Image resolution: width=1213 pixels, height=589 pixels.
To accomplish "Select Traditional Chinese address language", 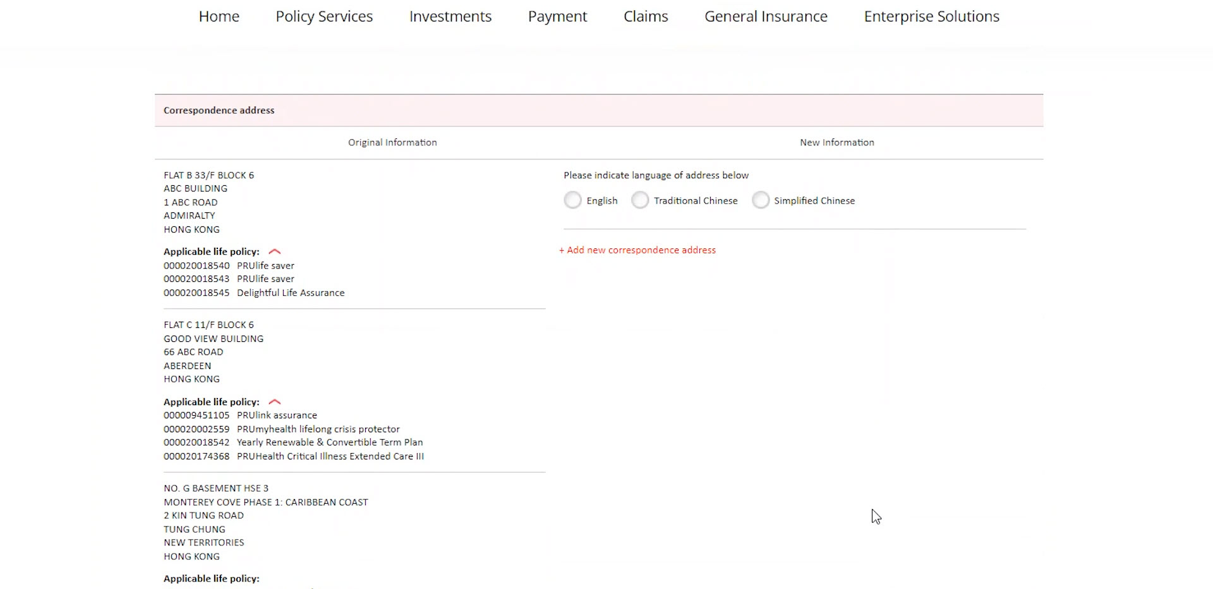I will coord(640,200).
